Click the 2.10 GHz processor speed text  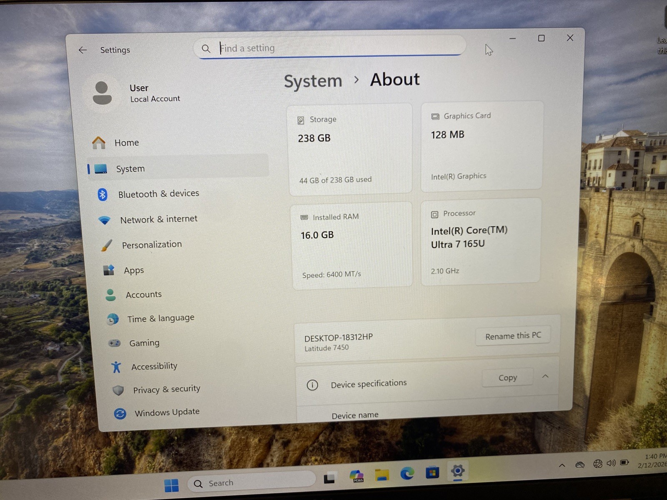point(445,271)
